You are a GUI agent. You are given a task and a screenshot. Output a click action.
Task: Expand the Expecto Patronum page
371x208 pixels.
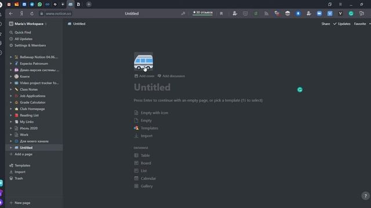pyautogui.click(x=10, y=64)
